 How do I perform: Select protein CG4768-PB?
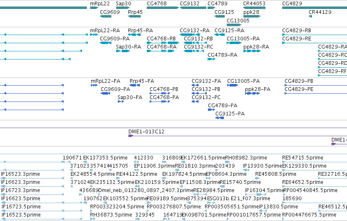click(160, 93)
